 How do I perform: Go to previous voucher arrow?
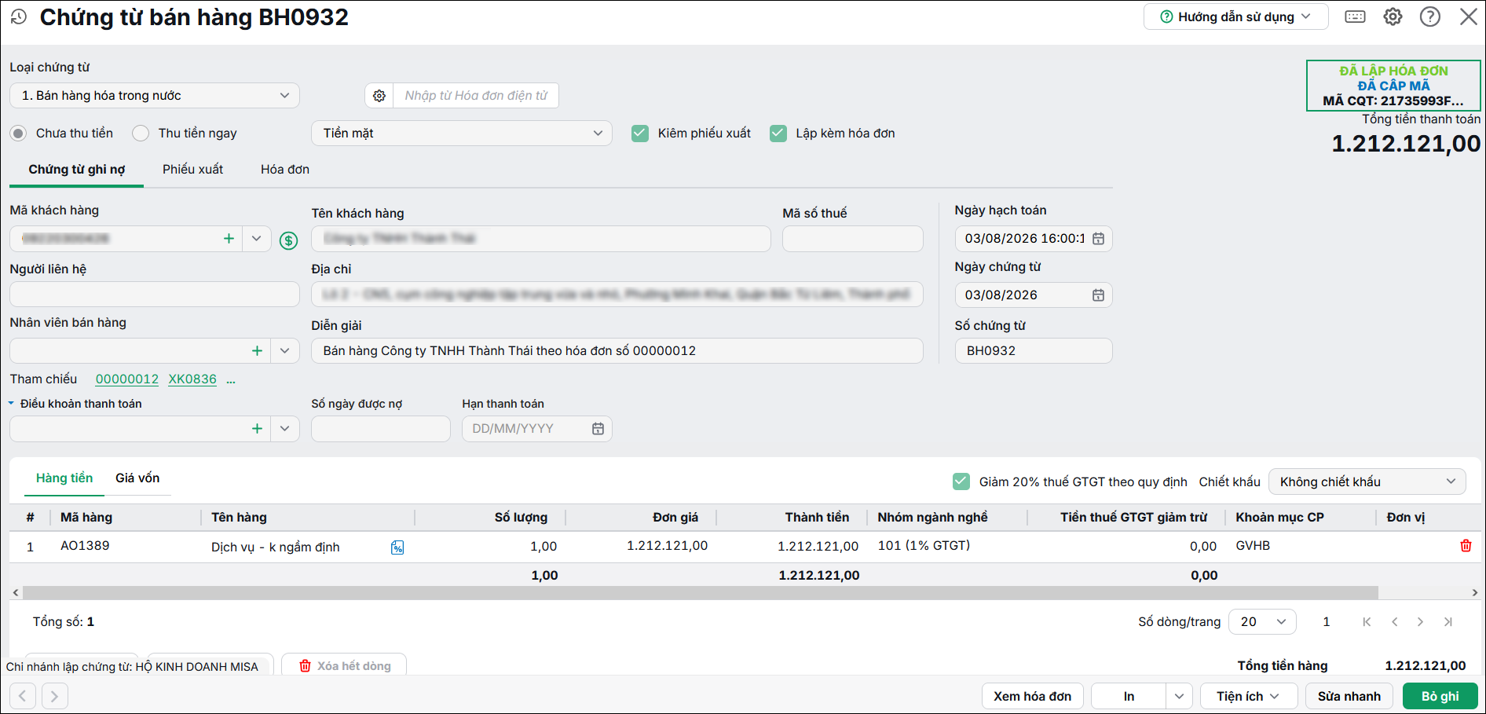(x=23, y=696)
